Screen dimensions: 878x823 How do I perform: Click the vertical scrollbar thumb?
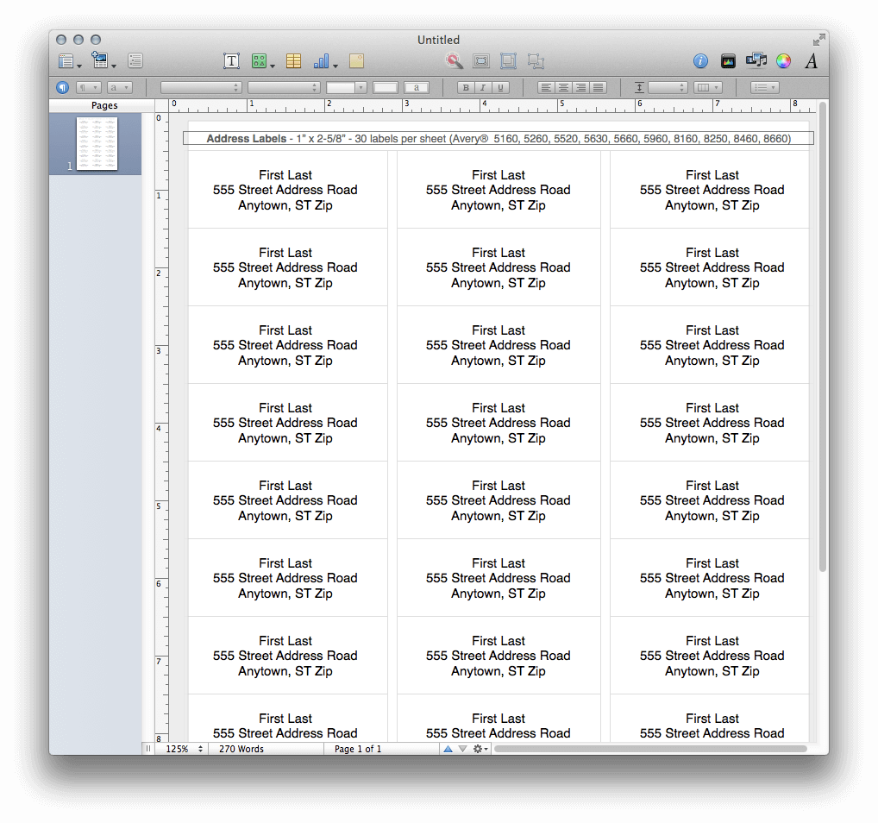click(822, 336)
